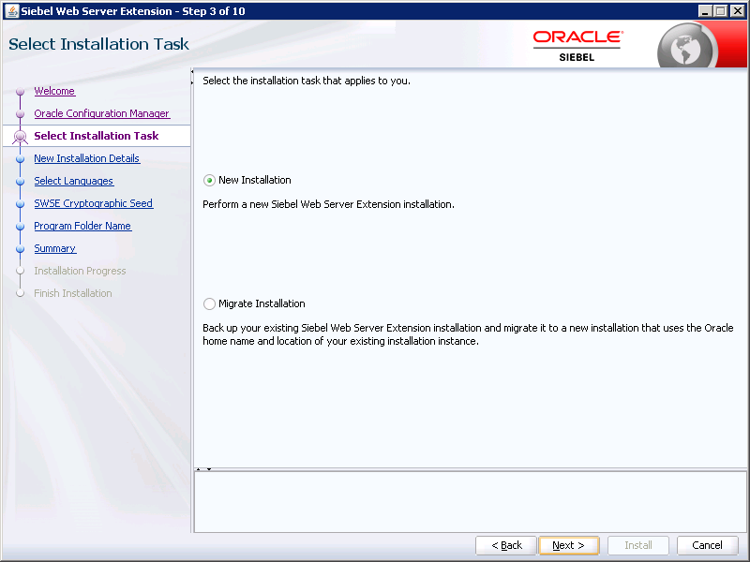Cancel the installer
The width and height of the screenshot is (750, 562).
(708, 545)
